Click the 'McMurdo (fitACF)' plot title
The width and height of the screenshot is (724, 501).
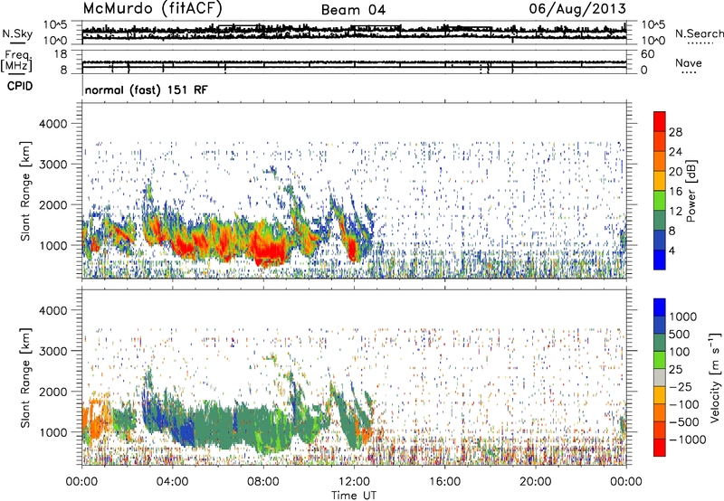click(152, 8)
